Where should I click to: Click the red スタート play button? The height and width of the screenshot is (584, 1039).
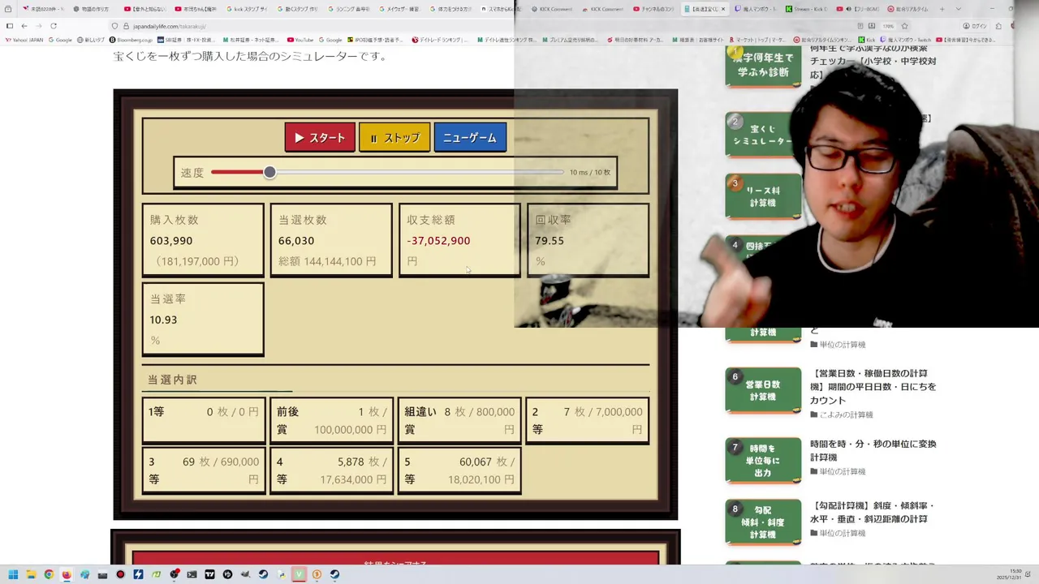(320, 137)
